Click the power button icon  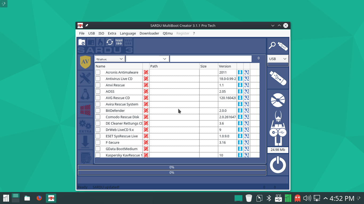278,165
